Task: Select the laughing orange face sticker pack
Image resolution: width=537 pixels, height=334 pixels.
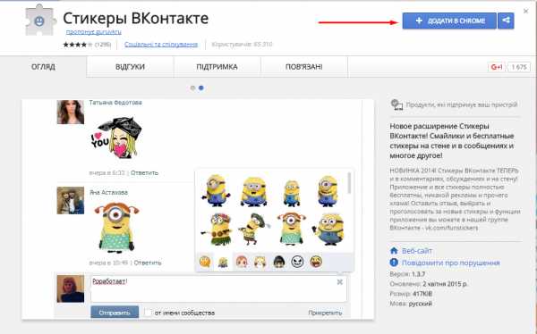Action: [x=316, y=263]
